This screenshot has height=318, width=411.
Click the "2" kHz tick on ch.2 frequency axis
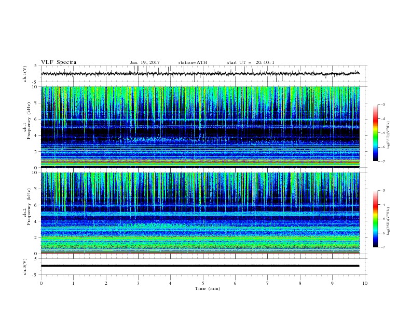pos(36,237)
